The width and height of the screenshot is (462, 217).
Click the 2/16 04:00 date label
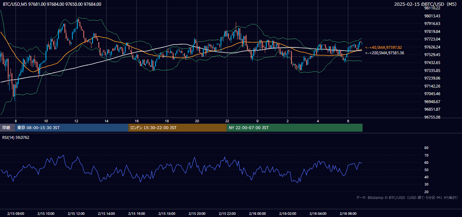[318, 214]
